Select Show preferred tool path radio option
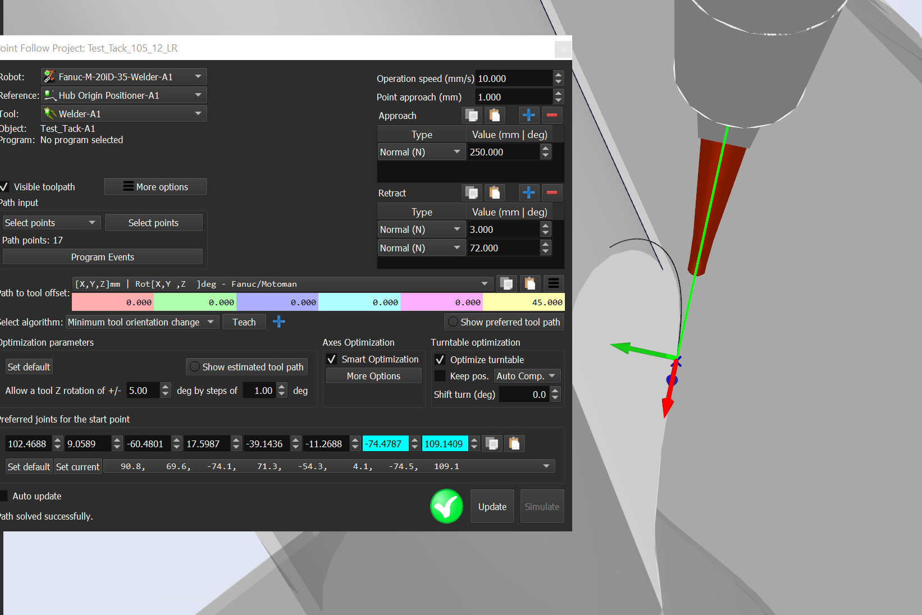922x615 pixels. pos(453,322)
